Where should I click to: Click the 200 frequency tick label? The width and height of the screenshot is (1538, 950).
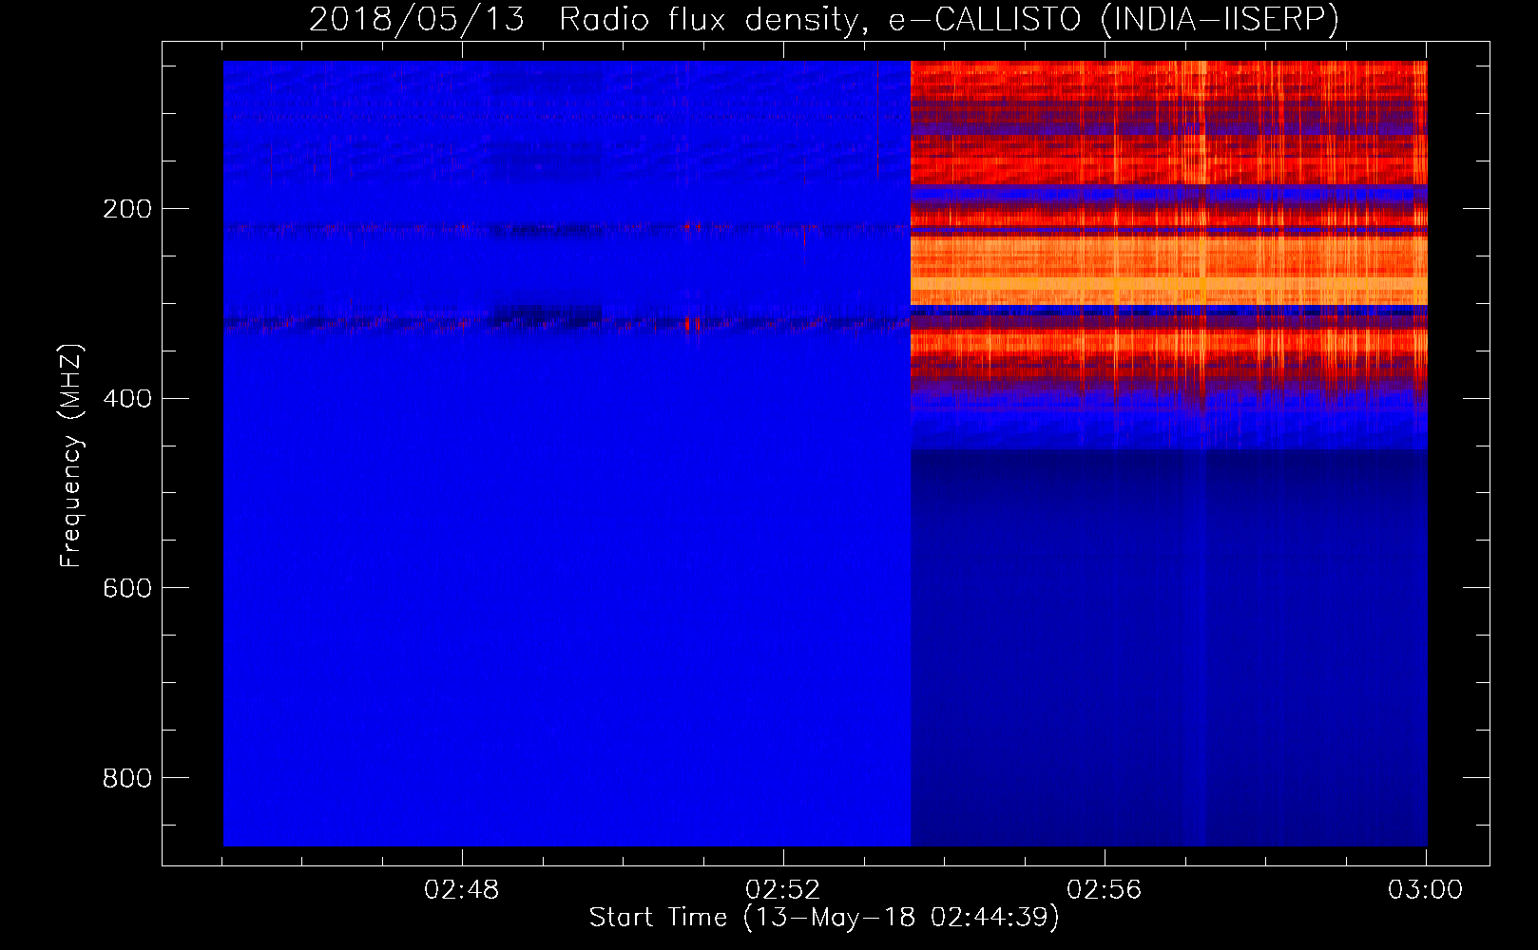coord(127,209)
